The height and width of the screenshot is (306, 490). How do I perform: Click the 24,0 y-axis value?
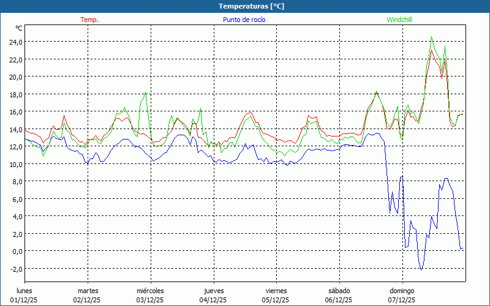[x=15, y=42]
